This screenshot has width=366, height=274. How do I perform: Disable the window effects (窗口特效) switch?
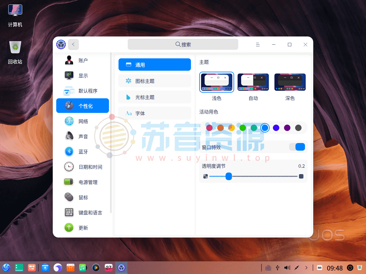(297, 147)
